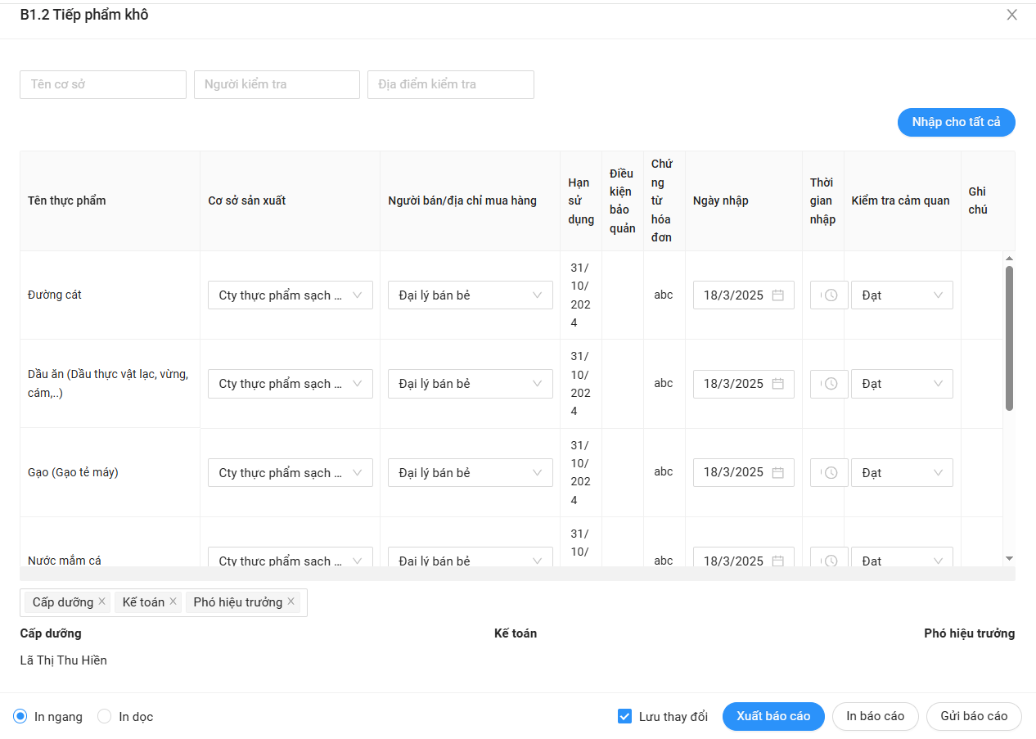Click clock icon in Đường cát row

pyautogui.click(x=831, y=295)
